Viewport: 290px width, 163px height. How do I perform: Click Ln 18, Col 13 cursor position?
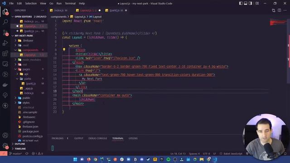point(178,153)
